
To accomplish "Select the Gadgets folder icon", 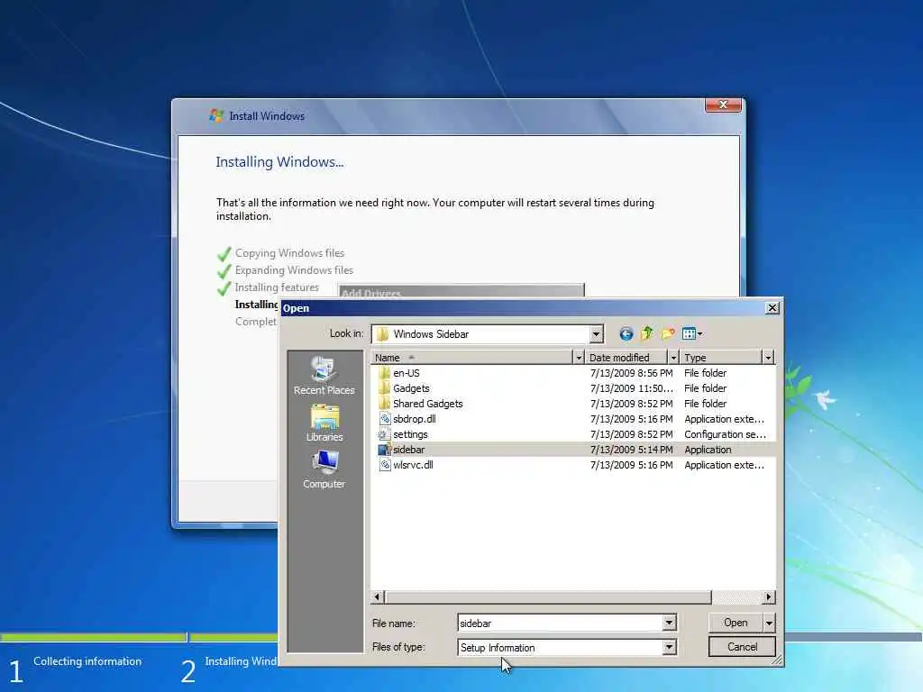I will [x=384, y=388].
